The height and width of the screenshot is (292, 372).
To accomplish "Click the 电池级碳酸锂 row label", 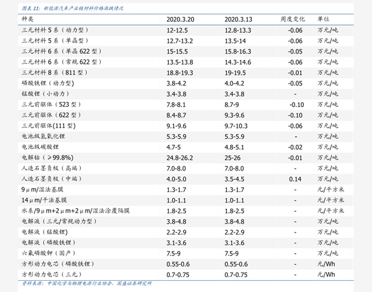I will tap(40, 147).
